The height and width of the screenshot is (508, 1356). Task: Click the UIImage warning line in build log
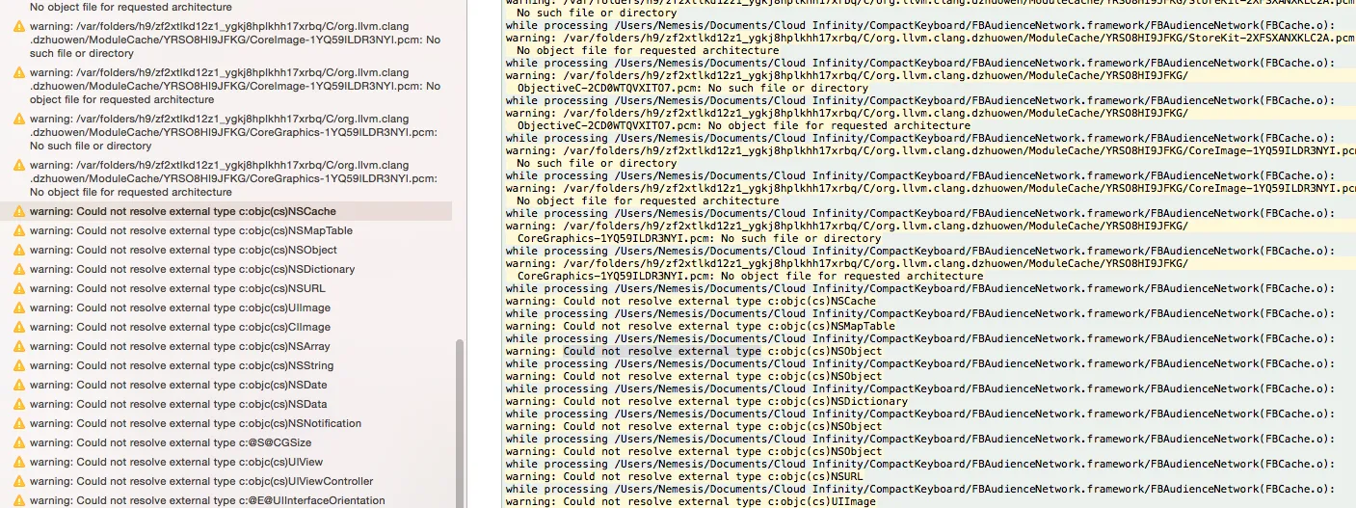click(690, 501)
